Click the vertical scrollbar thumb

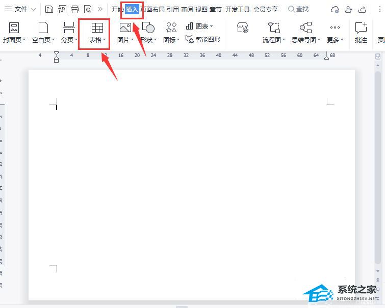(378, 167)
